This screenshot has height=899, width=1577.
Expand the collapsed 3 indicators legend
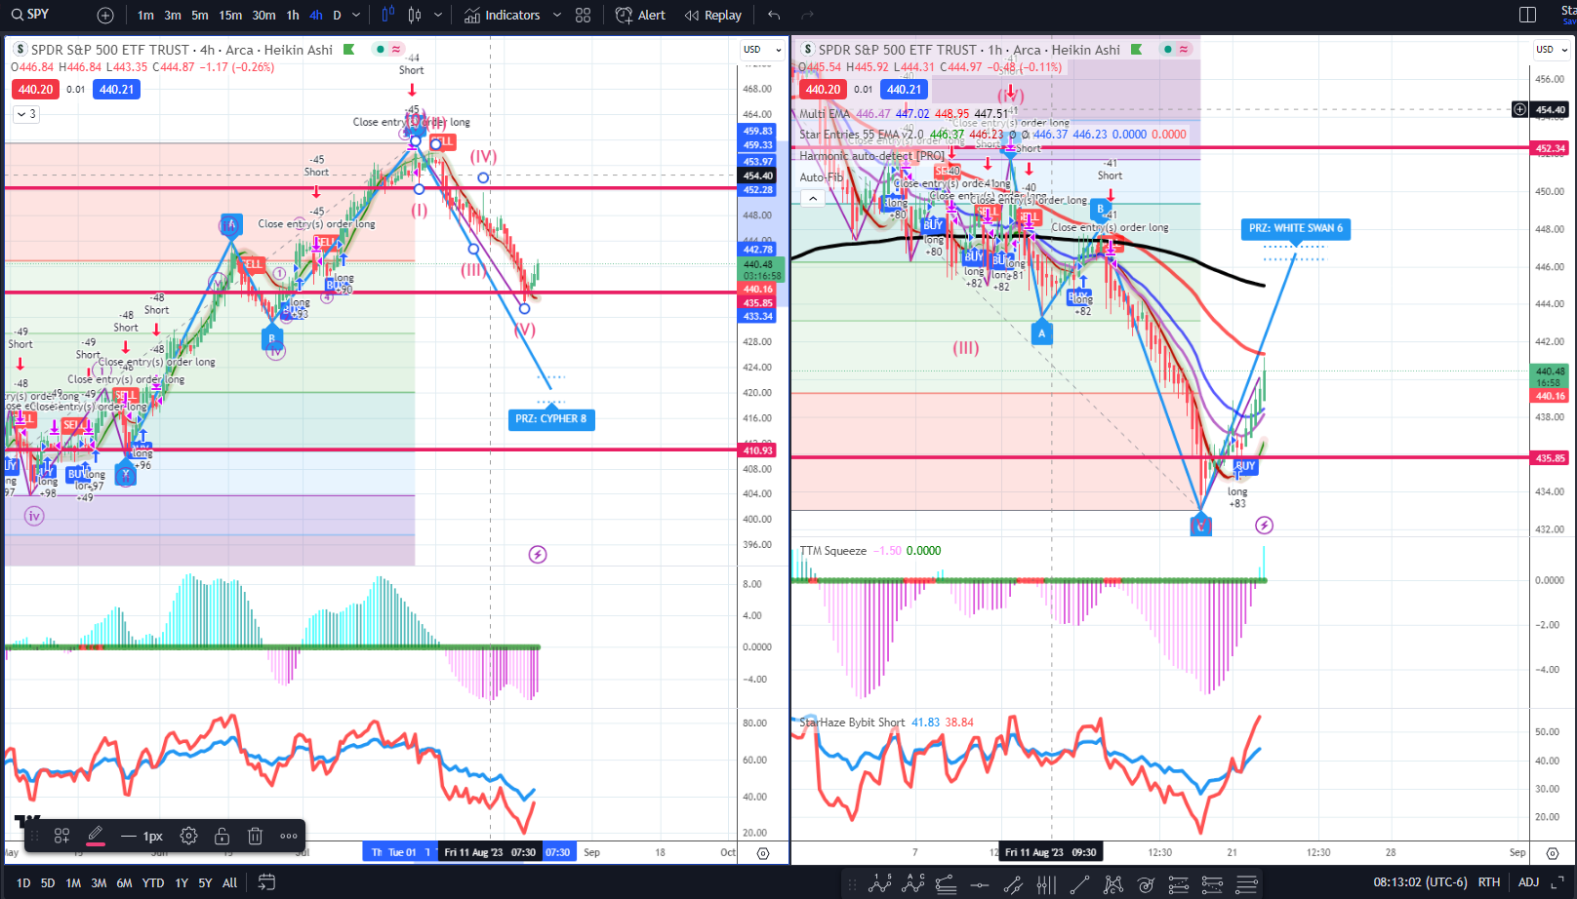(26, 114)
